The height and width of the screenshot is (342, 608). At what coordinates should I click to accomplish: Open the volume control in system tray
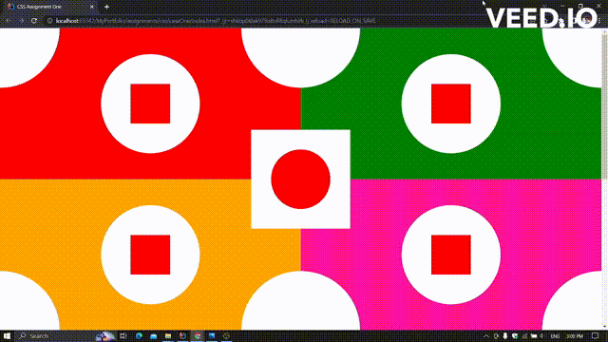click(x=542, y=335)
